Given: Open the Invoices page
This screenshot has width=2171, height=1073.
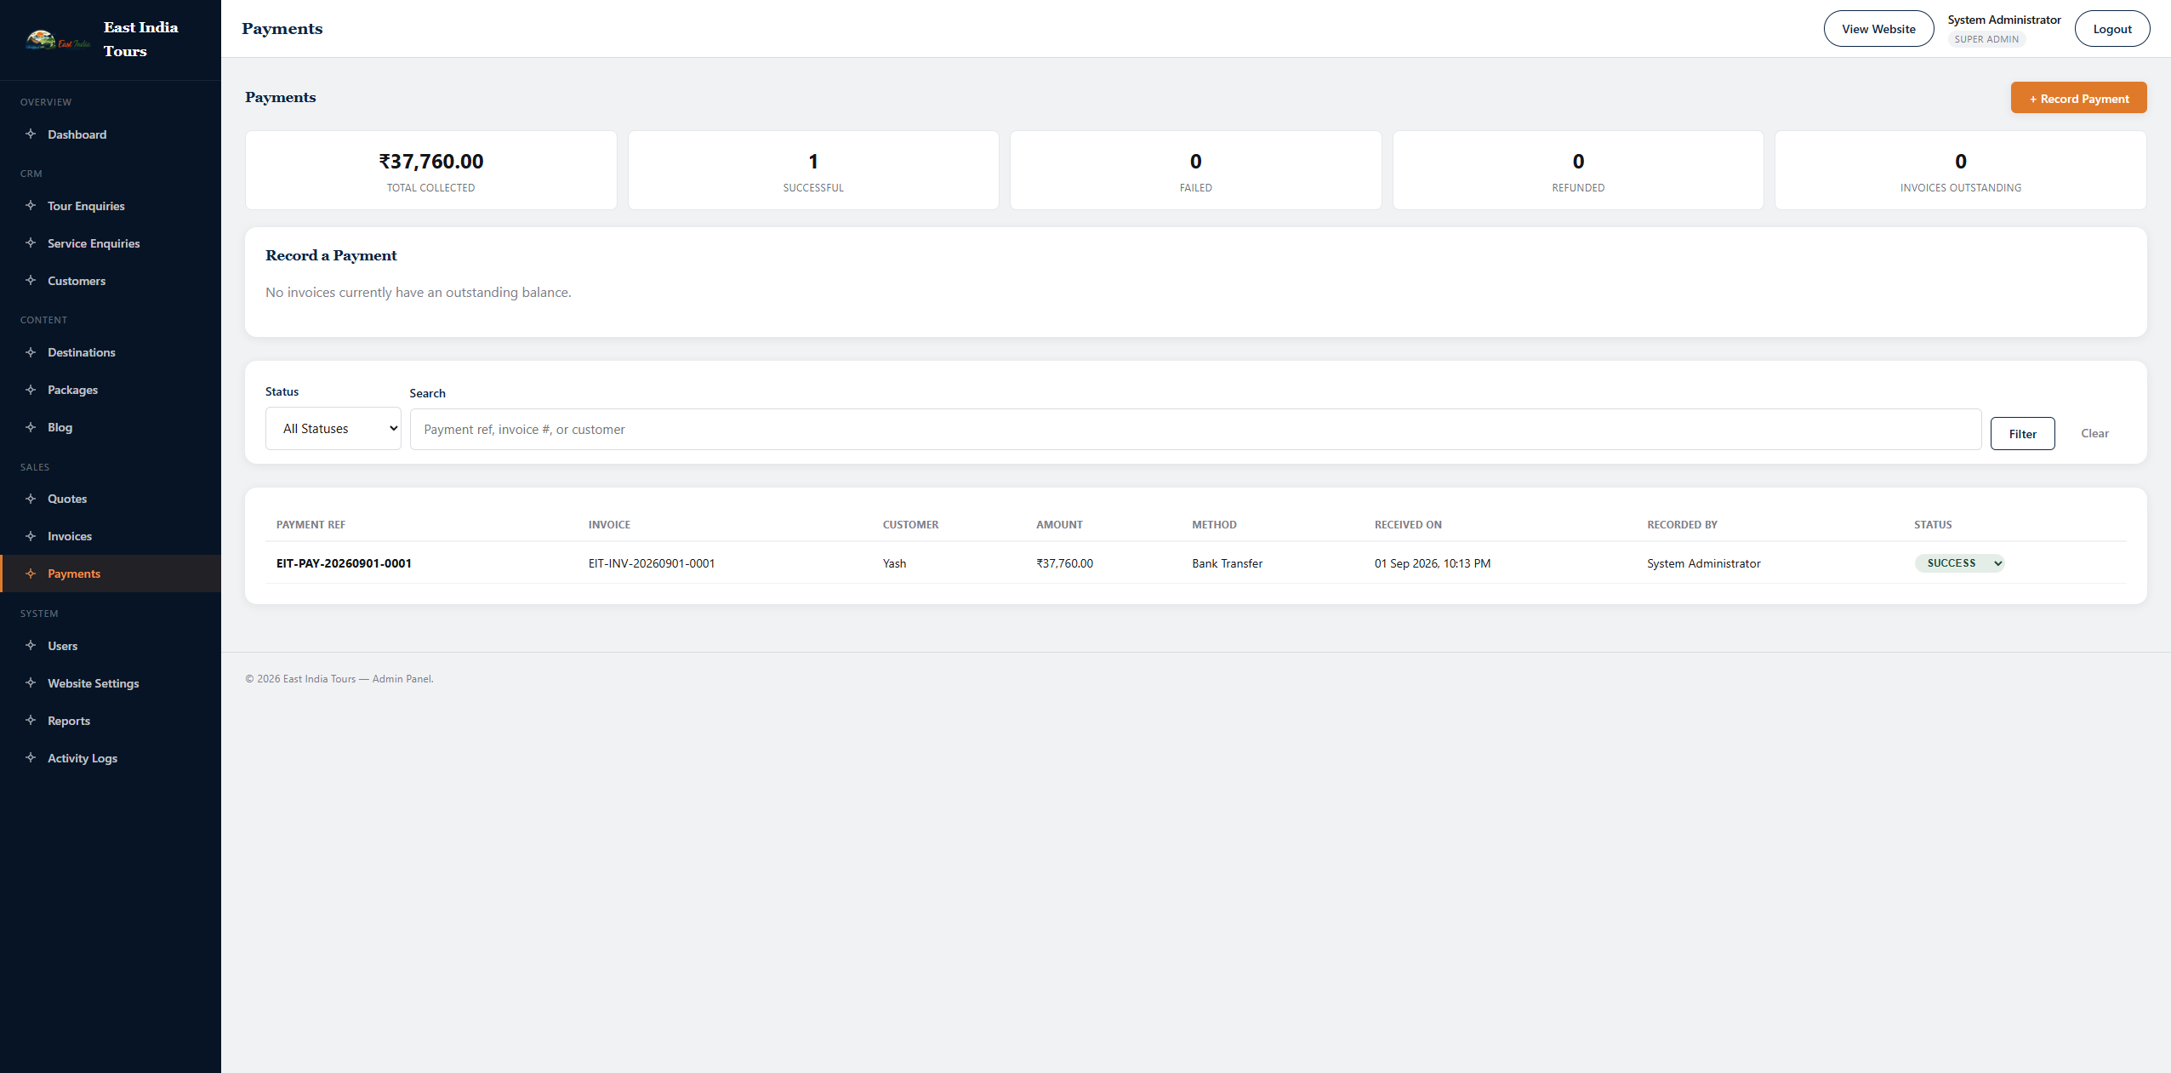Looking at the screenshot, I should point(111,536).
